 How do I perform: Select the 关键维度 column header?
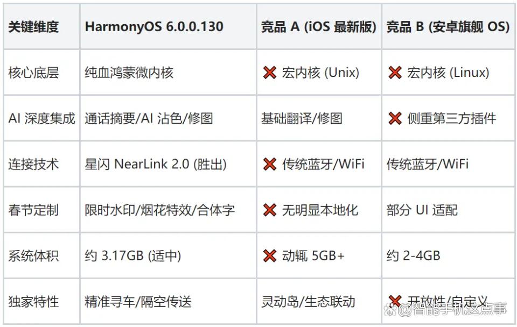tap(33, 27)
